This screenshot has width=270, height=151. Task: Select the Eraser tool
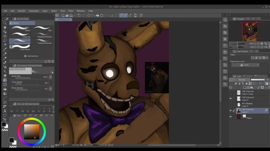(5, 75)
